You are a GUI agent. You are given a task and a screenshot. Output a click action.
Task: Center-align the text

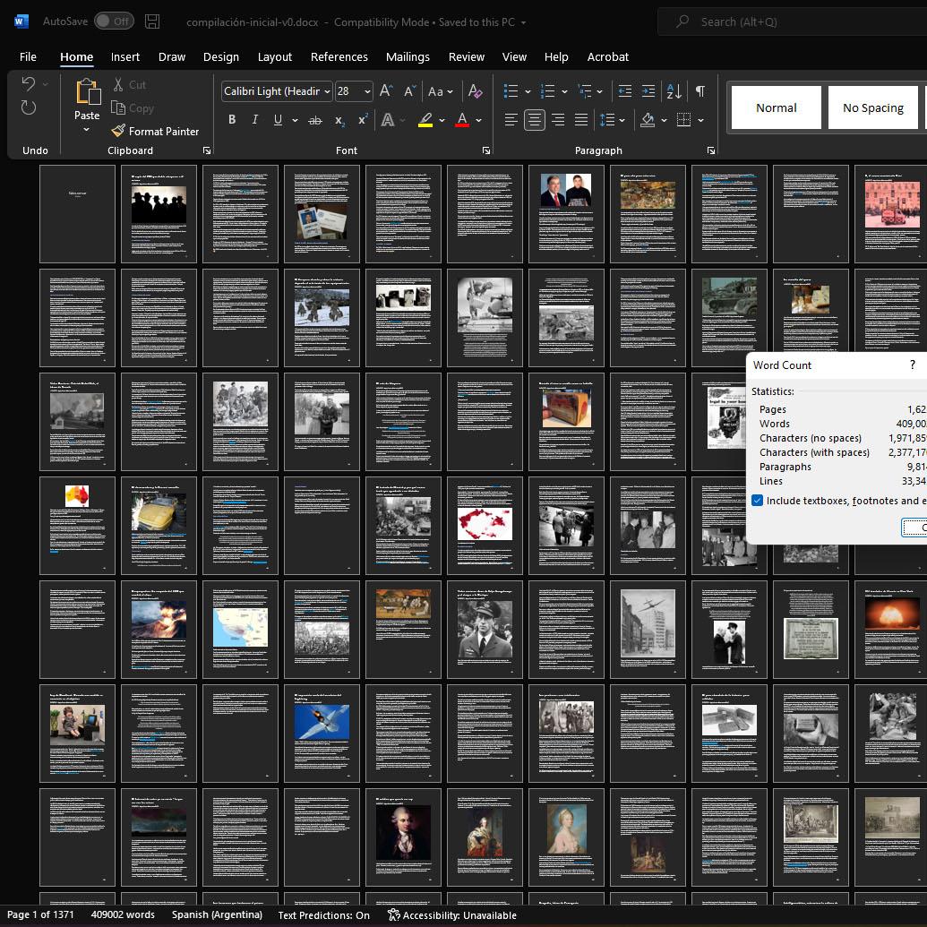pos(535,120)
